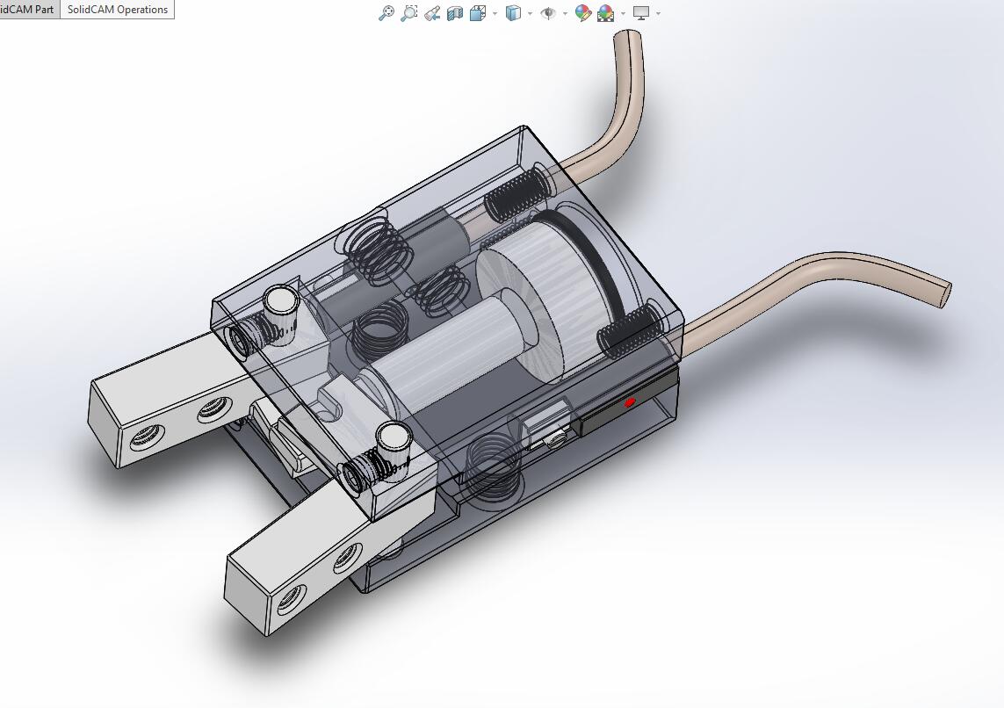Expand the View Settings dropdown arrow
Viewport: 1004px width, 708px height.
tap(658, 13)
